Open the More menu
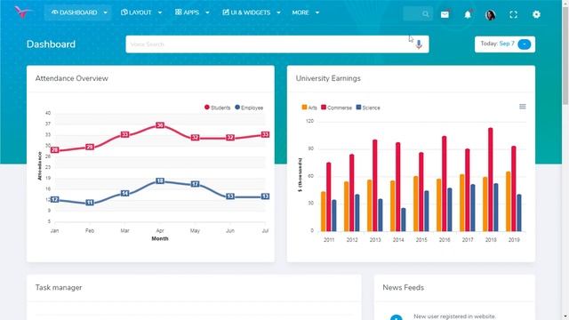Viewport: 569px width, 320px height. (305, 12)
